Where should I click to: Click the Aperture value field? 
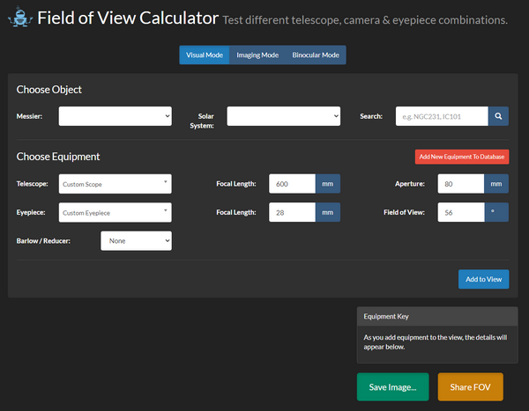point(461,184)
